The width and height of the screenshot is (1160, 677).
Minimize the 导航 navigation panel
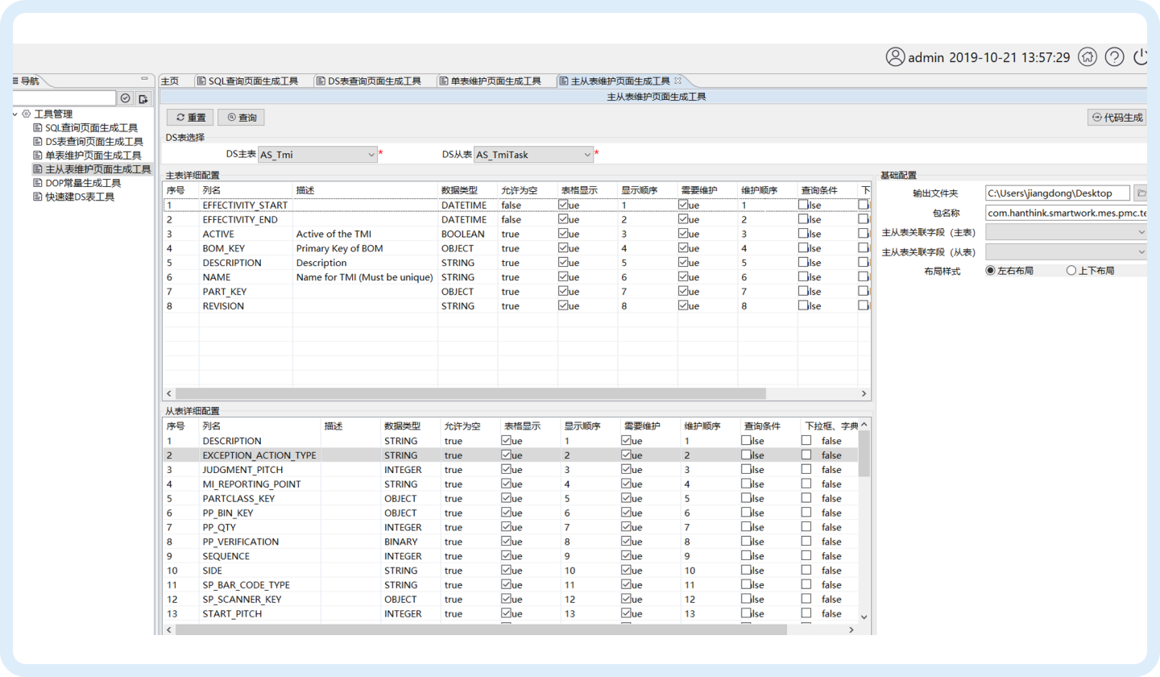[x=145, y=79]
